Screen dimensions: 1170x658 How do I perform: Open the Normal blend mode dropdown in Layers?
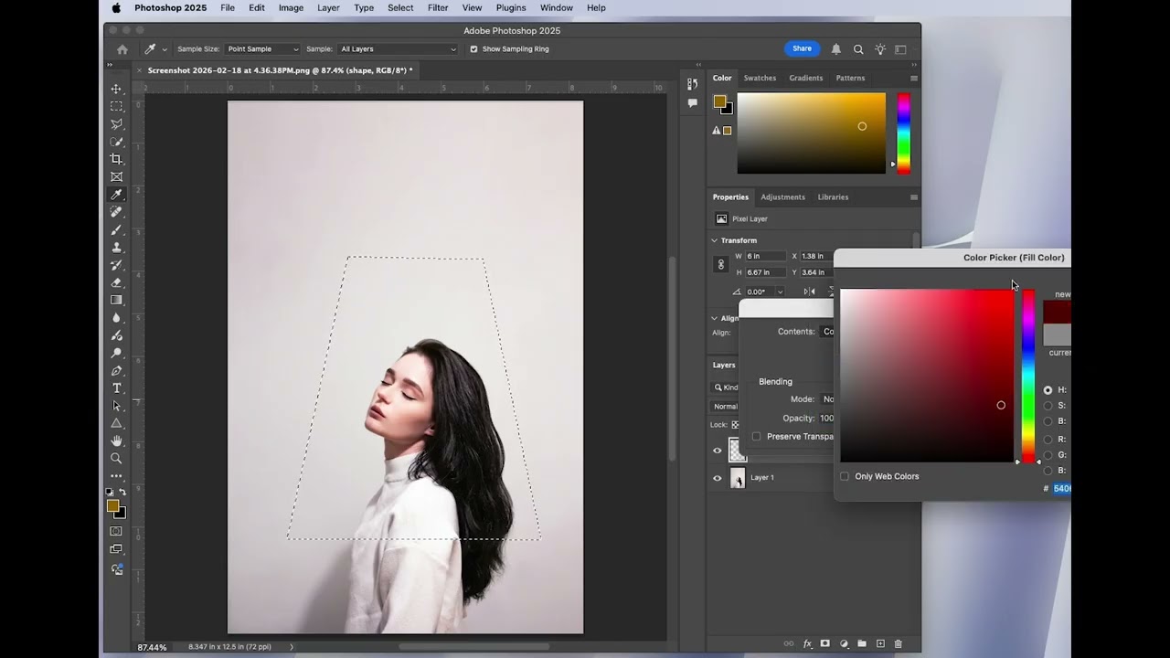(725, 407)
